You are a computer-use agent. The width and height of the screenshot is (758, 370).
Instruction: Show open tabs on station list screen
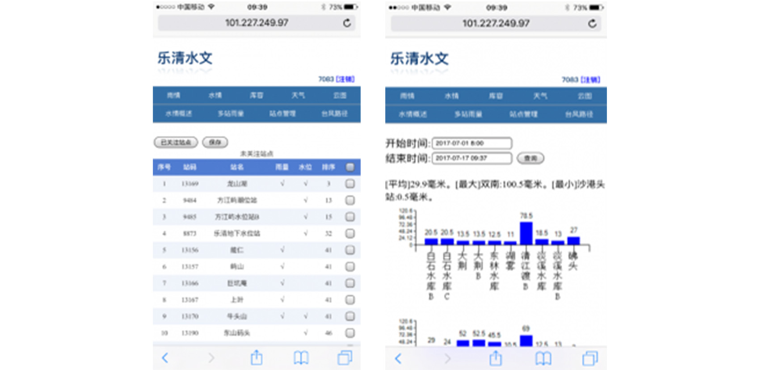(345, 357)
